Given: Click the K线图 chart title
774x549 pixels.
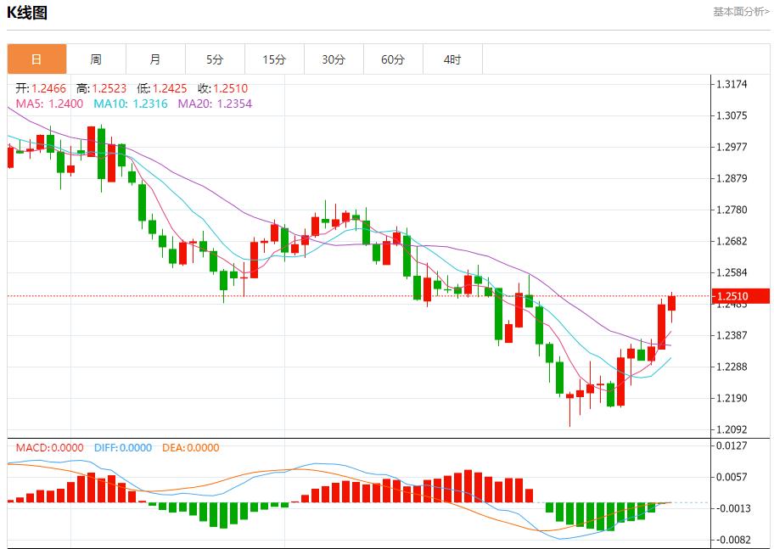Looking at the screenshot, I should click(x=27, y=13).
